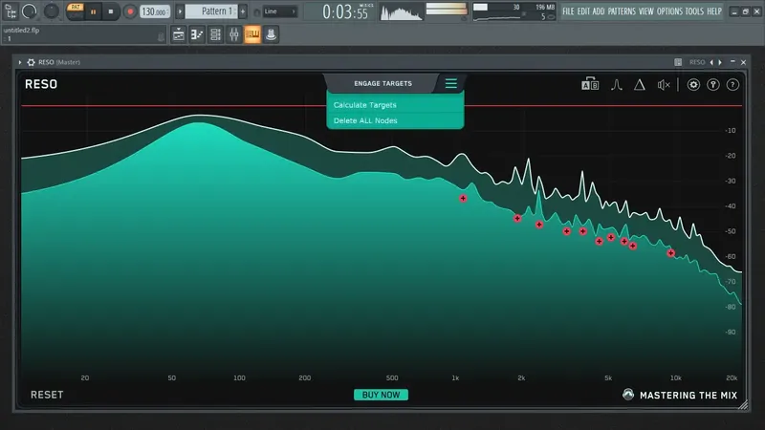Open the Line snap dropdown
Screen dimensions: 765x430
280,11
